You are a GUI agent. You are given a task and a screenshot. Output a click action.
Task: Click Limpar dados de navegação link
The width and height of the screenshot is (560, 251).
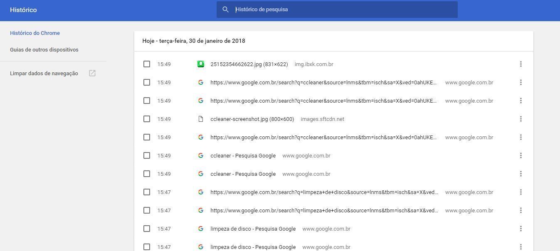(44, 74)
